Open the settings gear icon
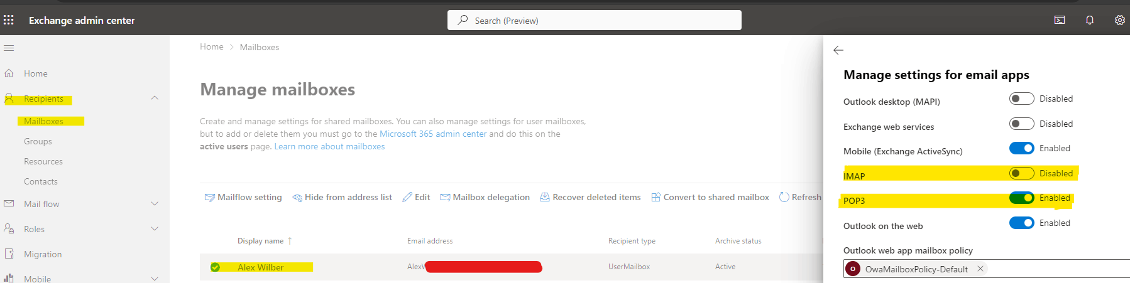Screen dimensions: 1130x283 pos(1120,20)
